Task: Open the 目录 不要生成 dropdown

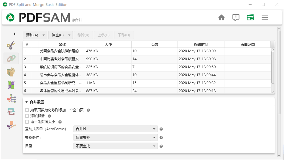Action: coord(116,146)
